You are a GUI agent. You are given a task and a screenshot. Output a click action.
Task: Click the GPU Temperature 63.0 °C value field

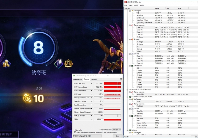(x=98, y=91)
